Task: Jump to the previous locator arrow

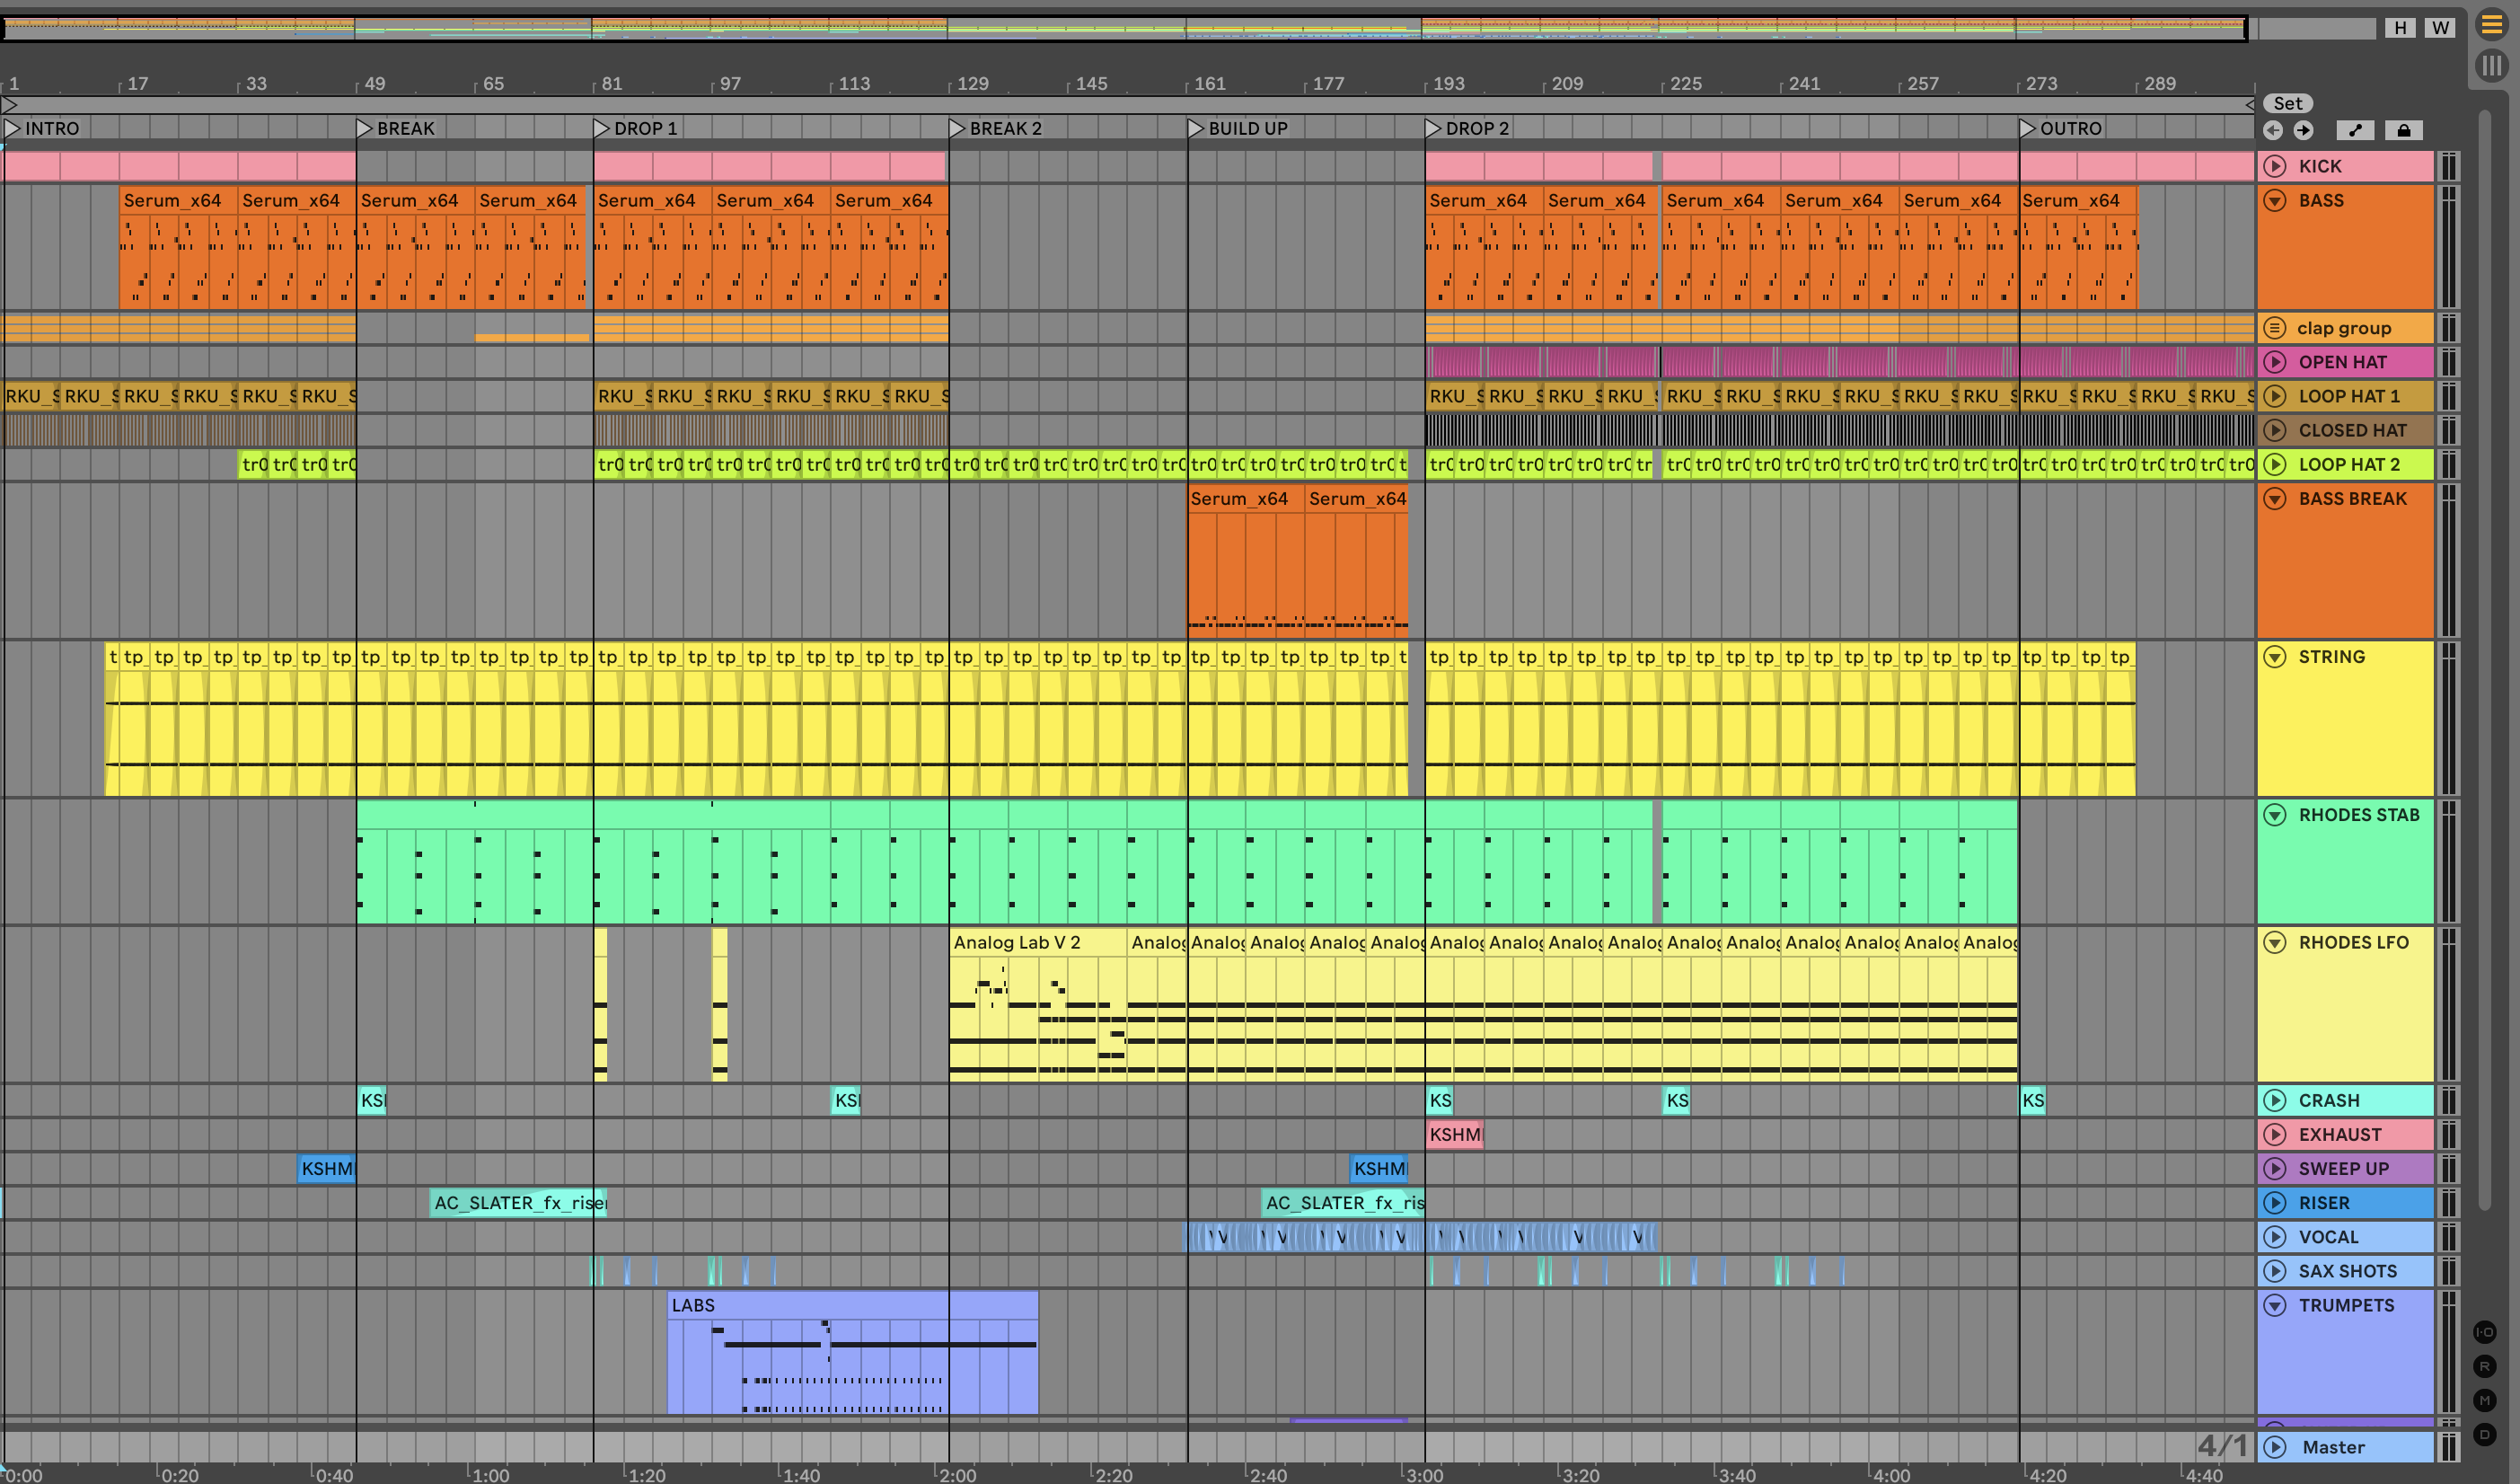Action: coord(2273,130)
